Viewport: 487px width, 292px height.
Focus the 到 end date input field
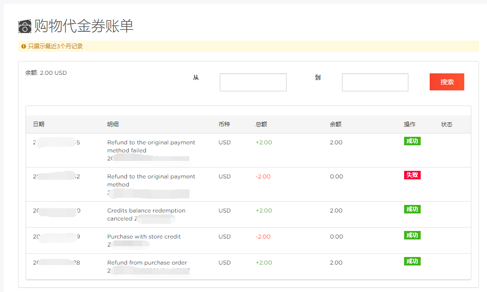coord(375,82)
